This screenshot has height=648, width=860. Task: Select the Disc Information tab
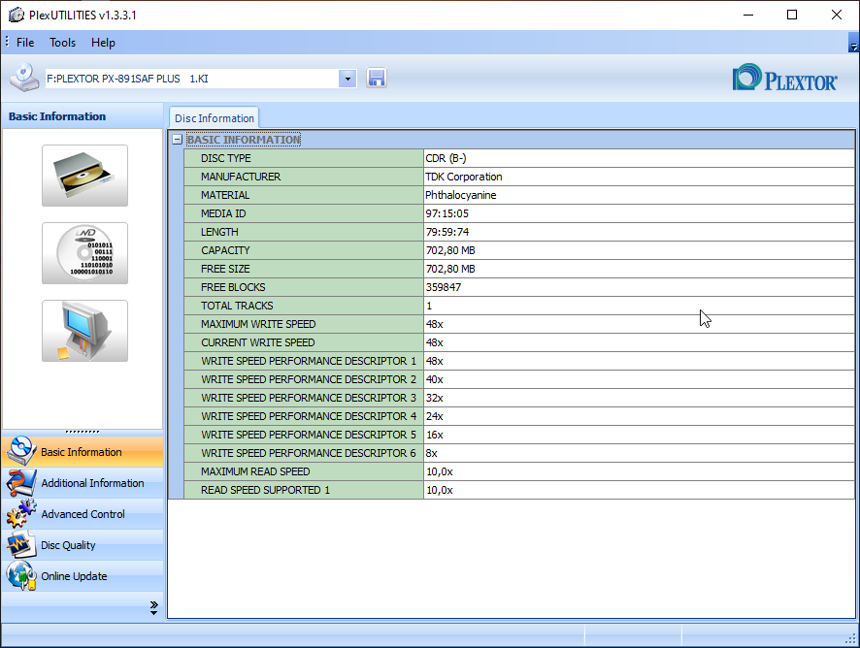coord(214,118)
